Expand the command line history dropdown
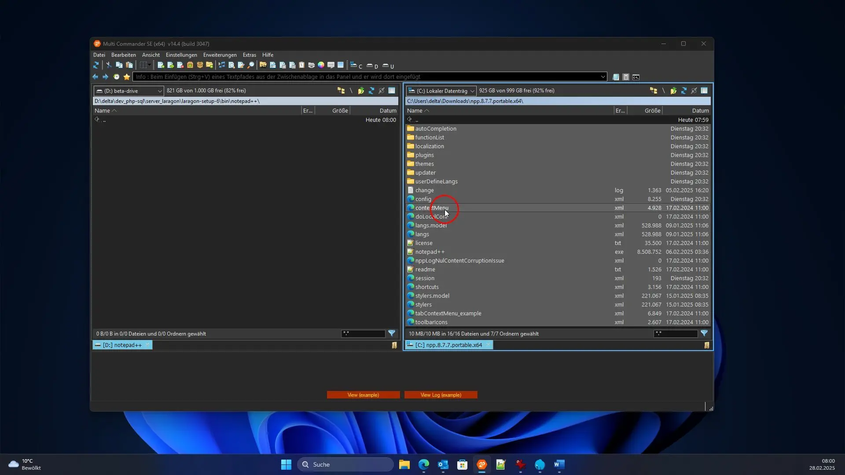 [x=603, y=77]
